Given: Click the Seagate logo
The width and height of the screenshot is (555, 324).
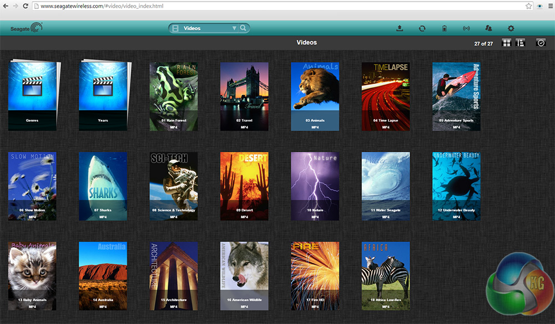Looking at the screenshot, I should tap(26, 28).
